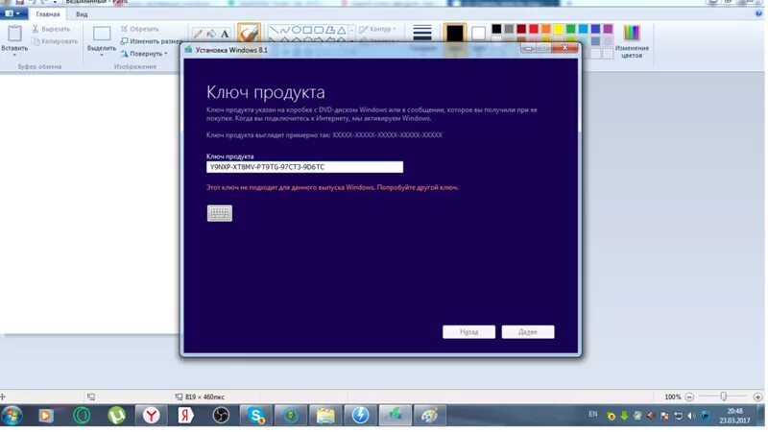Click the zoom slider handle in Paint
The width and height of the screenshot is (768, 432).
(x=724, y=396)
